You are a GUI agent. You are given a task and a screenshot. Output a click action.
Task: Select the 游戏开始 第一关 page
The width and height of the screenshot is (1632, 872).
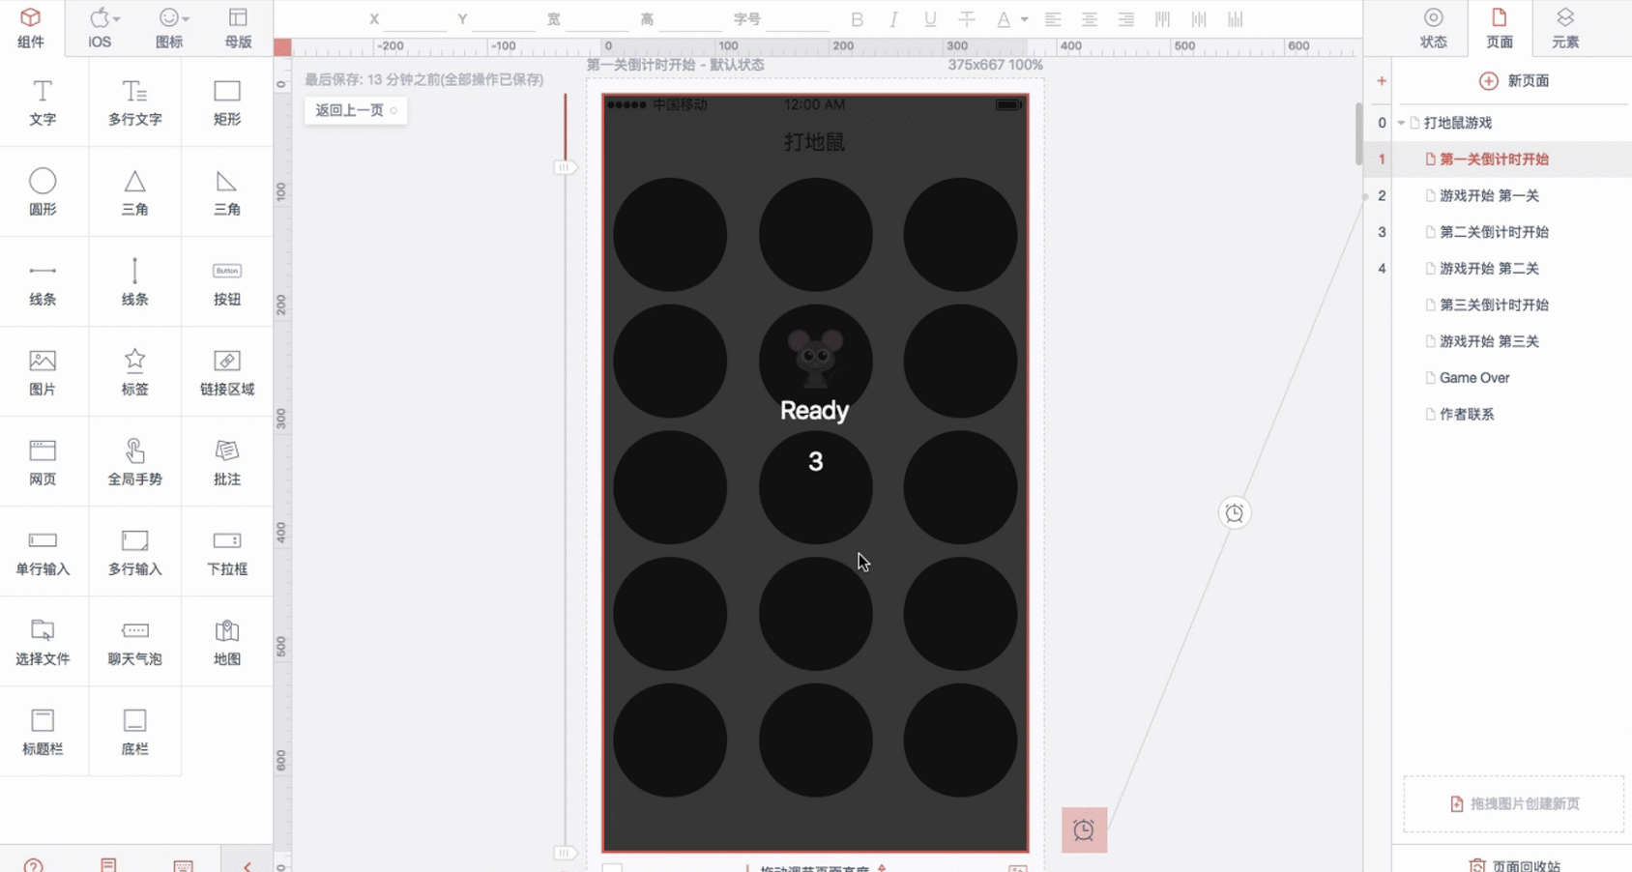tap(1489, 195)
